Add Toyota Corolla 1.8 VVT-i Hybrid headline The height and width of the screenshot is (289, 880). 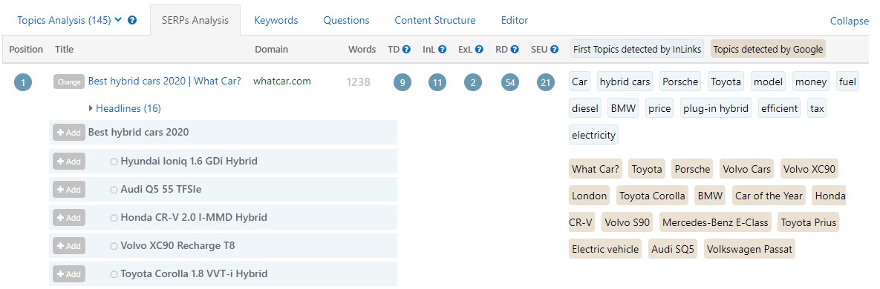coord(69,274)
